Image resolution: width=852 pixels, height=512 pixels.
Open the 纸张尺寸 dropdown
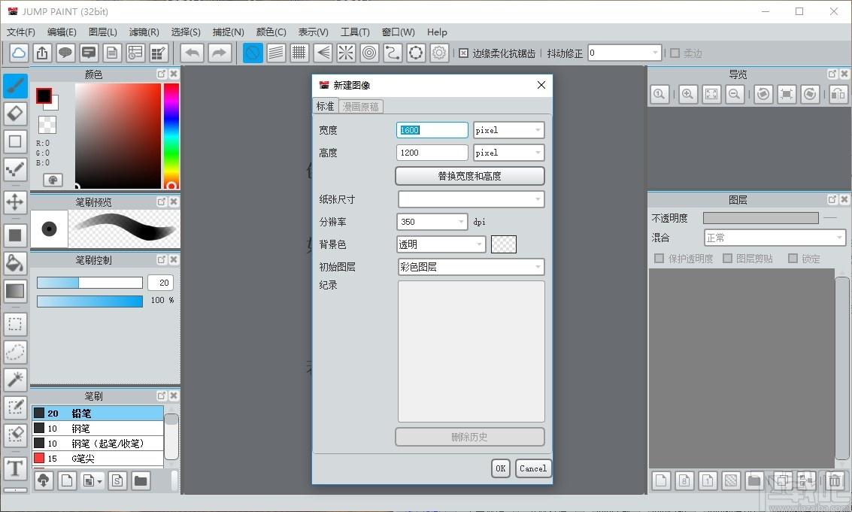tap(471, 199)
